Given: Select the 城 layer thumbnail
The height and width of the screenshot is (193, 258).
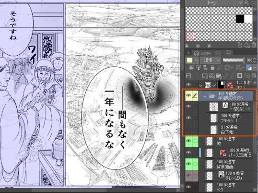Looking at the screenshot, I should click(x=210, y=141).
